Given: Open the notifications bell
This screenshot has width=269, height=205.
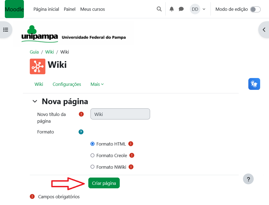Looking at the screenshot, I should pos(172,9).
